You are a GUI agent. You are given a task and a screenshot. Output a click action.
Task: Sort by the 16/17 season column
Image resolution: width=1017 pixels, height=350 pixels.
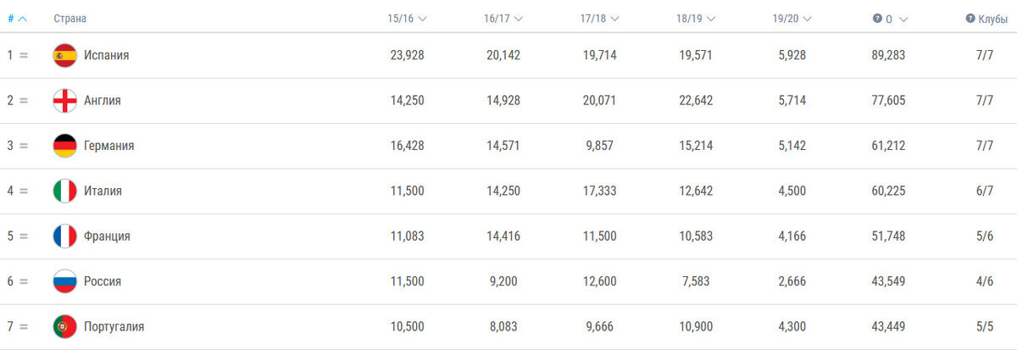pyautogui.click(x=503, y=19)
